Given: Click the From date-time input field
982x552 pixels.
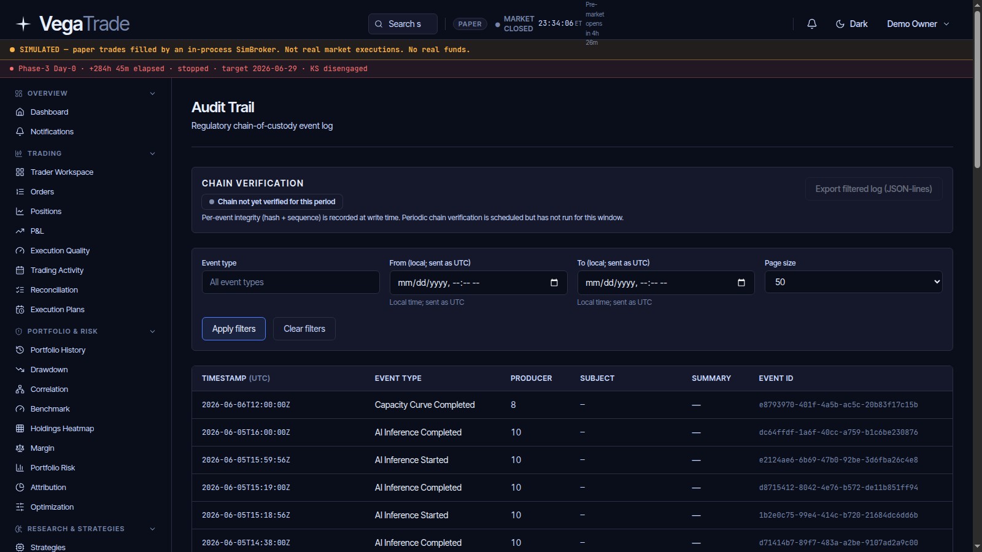Looking at the screenshot, I should click(x=478, y=283).
